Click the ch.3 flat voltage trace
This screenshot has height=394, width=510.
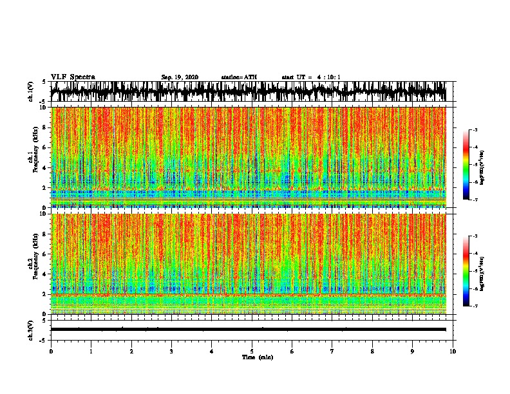pos(248,330)
